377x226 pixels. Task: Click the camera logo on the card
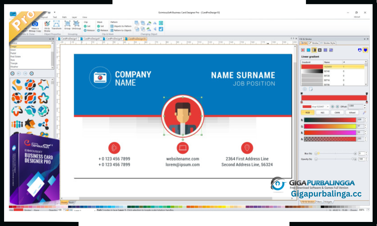[100, 77]
